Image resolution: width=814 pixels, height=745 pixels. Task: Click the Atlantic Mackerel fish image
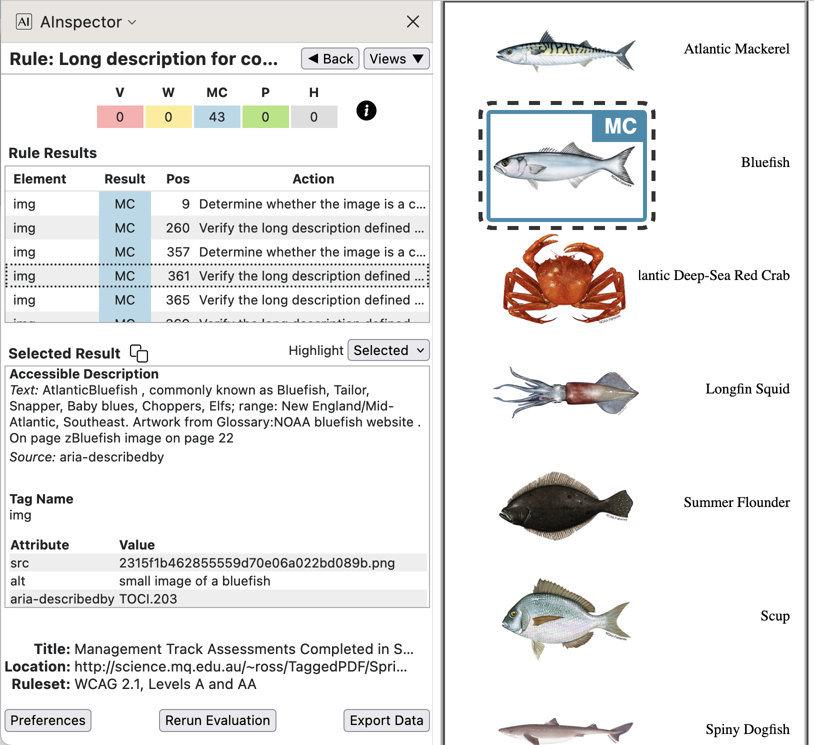565,50
